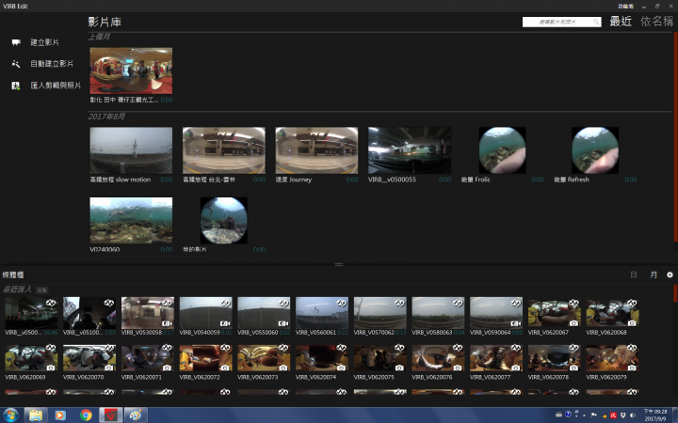Click photo camera badge on VIRB_V0620067

click(x=573, y=323)
